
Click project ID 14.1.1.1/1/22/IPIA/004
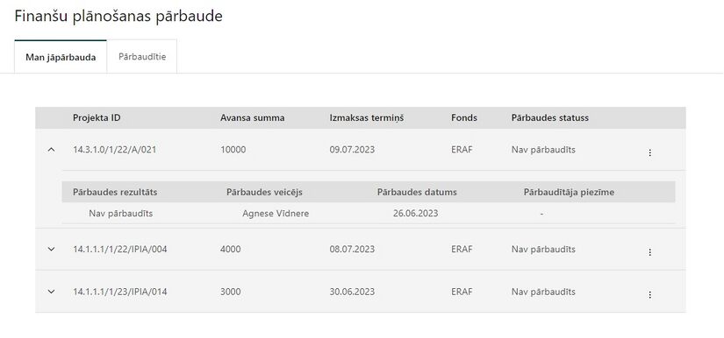click(120, 250)
